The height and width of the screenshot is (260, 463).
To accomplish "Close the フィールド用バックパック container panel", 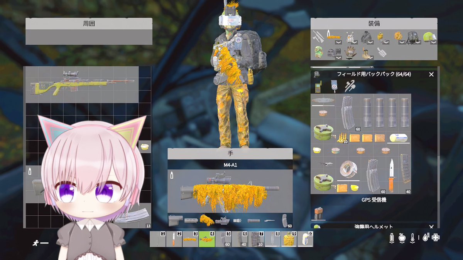I will pyautogui.click(x=431, y=74).
